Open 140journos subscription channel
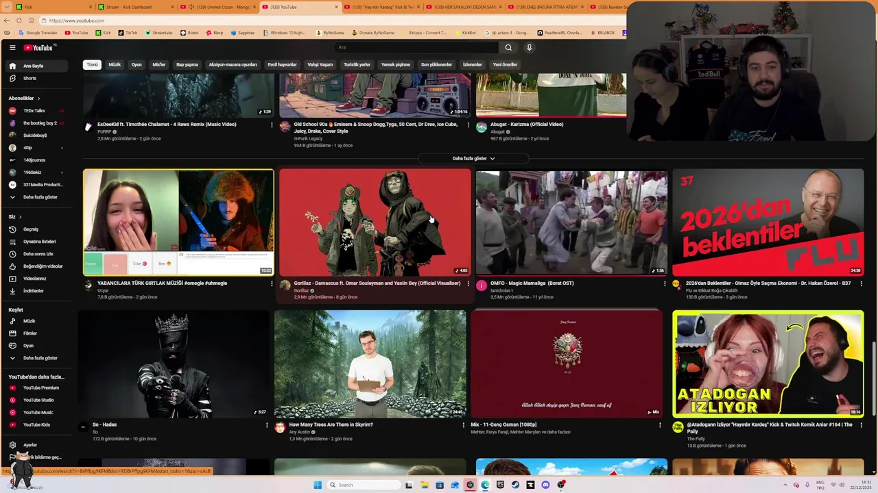The image size is (878, 493). (x=38, y=160)
